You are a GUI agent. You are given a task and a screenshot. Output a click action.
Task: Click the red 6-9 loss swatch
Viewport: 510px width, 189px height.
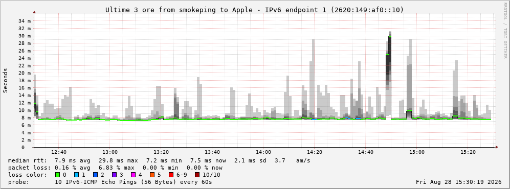pos(171,175)
